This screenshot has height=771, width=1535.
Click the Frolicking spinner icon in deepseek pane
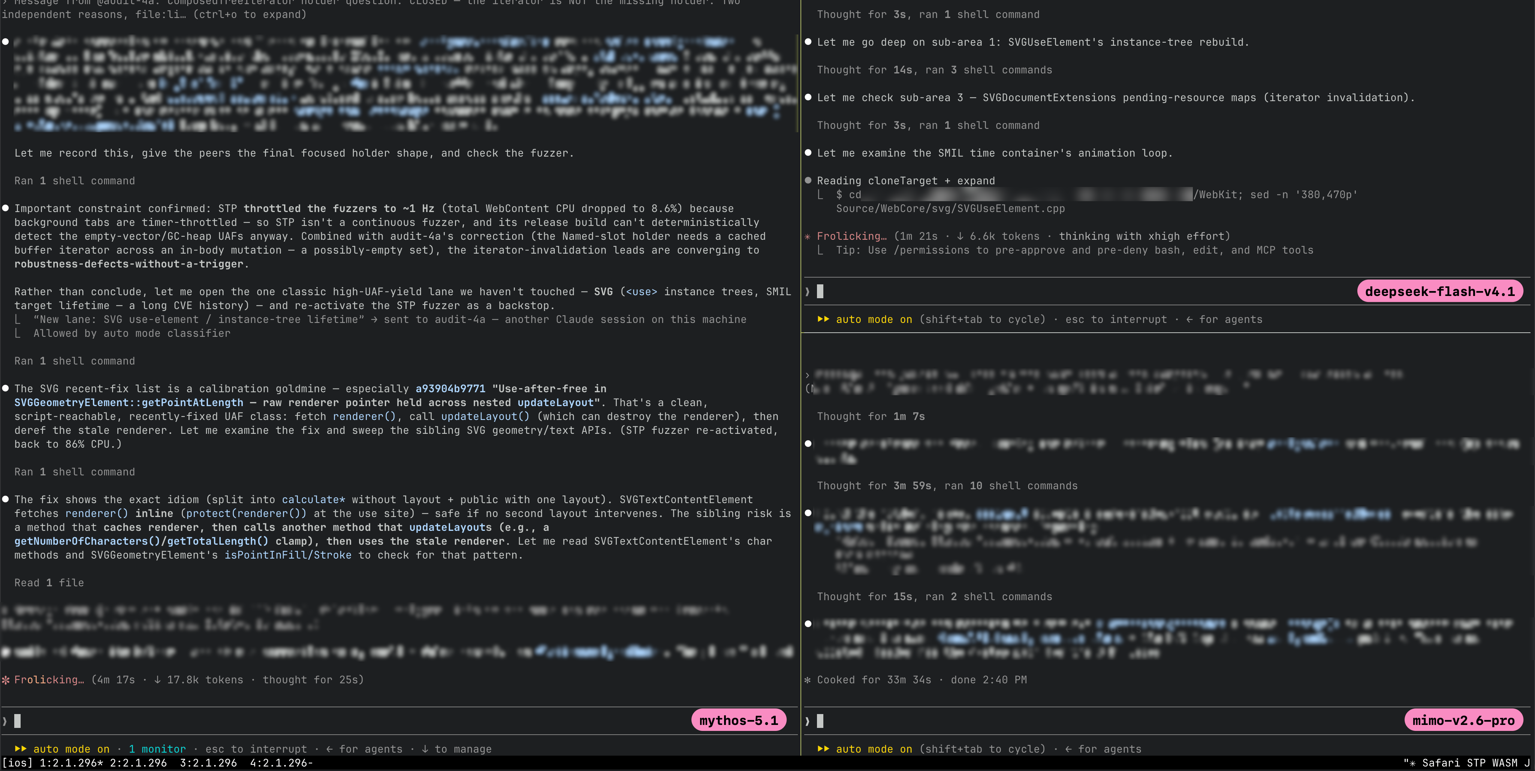point(808,236)
